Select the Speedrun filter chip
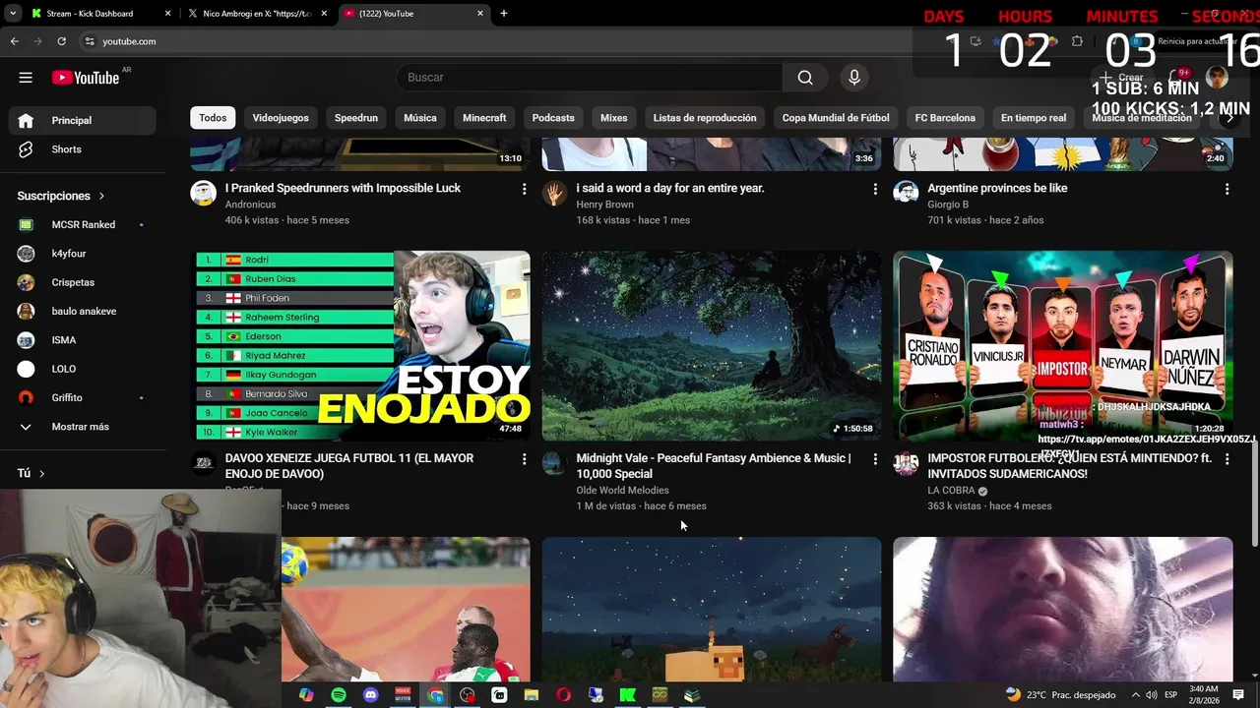Screen dimensions: 1260x708 [356, 118]
